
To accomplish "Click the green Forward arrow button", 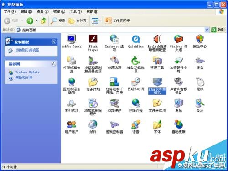I will click(x=30, y=21).
